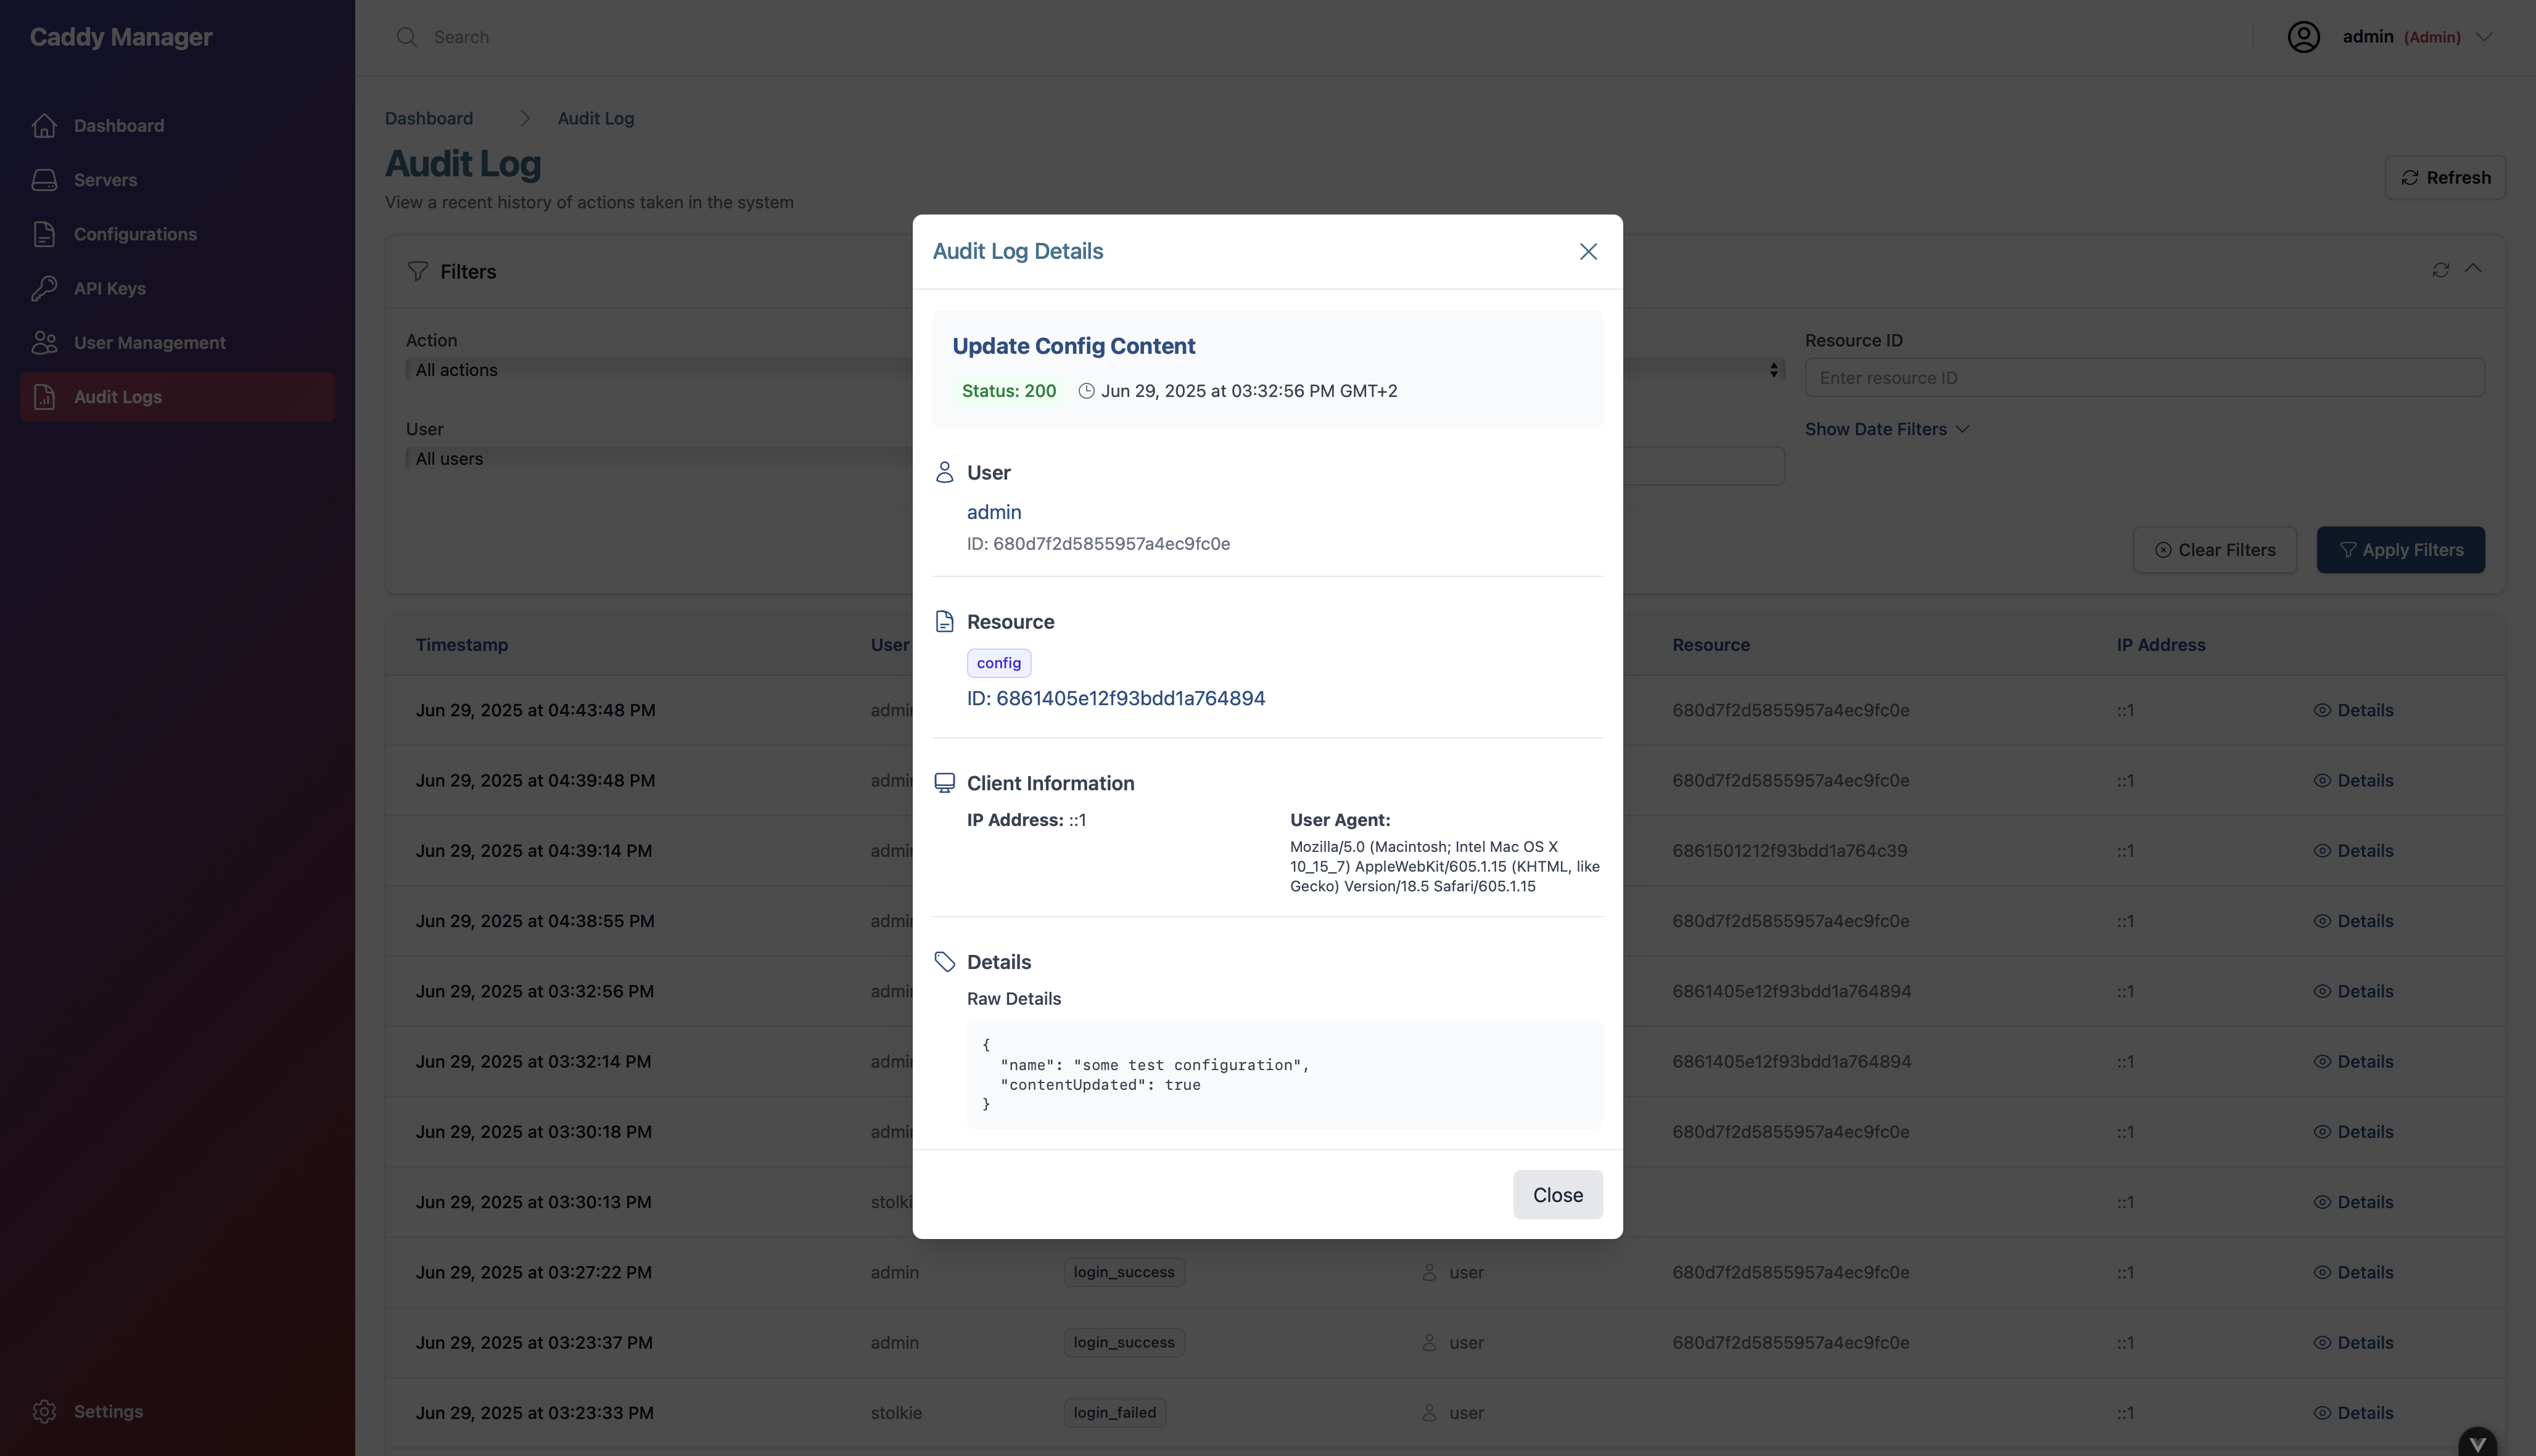
Task: Select the API Keys key icon
Action: click(45, 288)
